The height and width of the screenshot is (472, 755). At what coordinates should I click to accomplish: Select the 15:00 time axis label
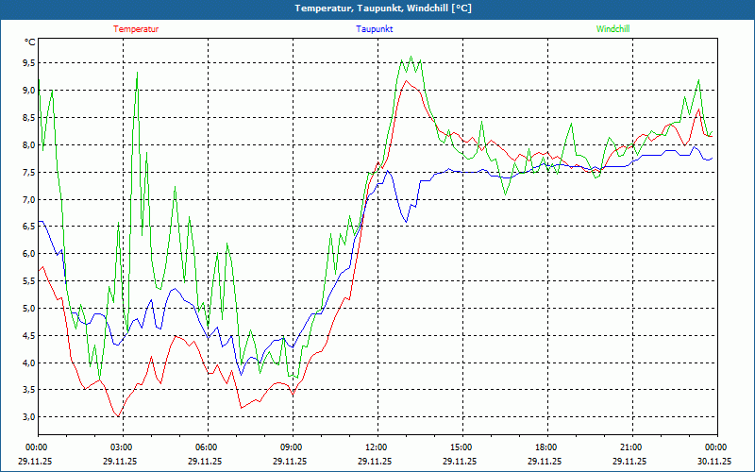(461, 447)
